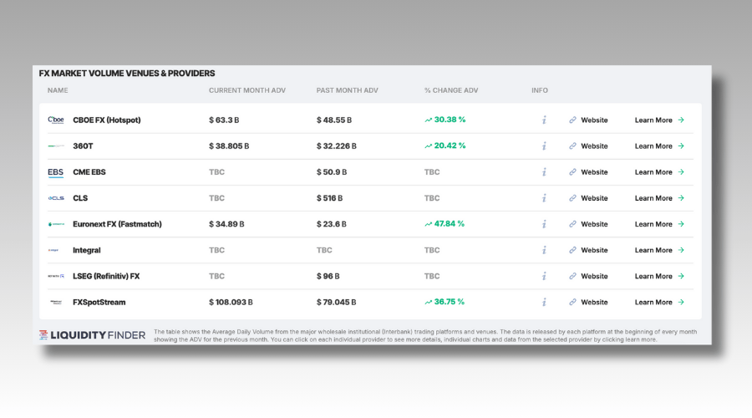This screenshot has height=418, width=752.
Task: Click the Past Month ADV column header
Action: tap(347, 90)
